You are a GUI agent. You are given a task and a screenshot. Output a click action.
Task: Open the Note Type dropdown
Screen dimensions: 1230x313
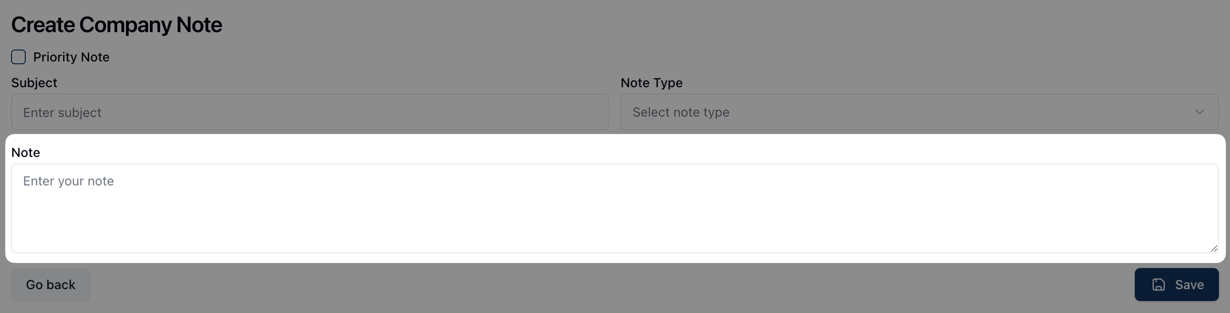pos(919,112)
